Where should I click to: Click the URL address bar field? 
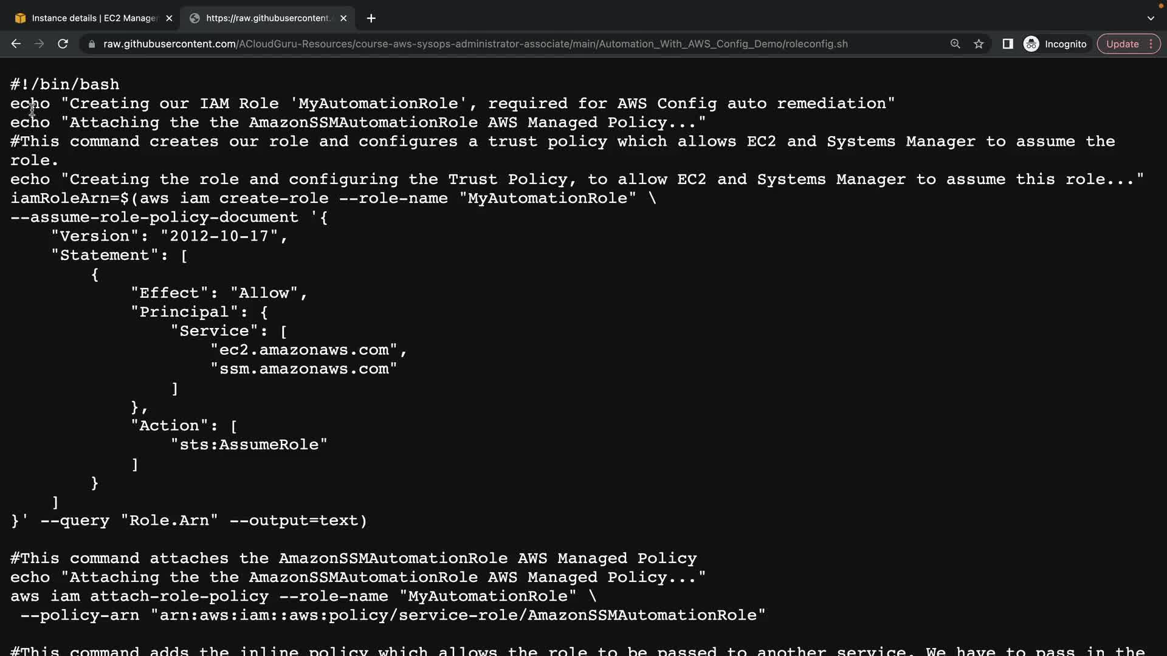point(474,44)
